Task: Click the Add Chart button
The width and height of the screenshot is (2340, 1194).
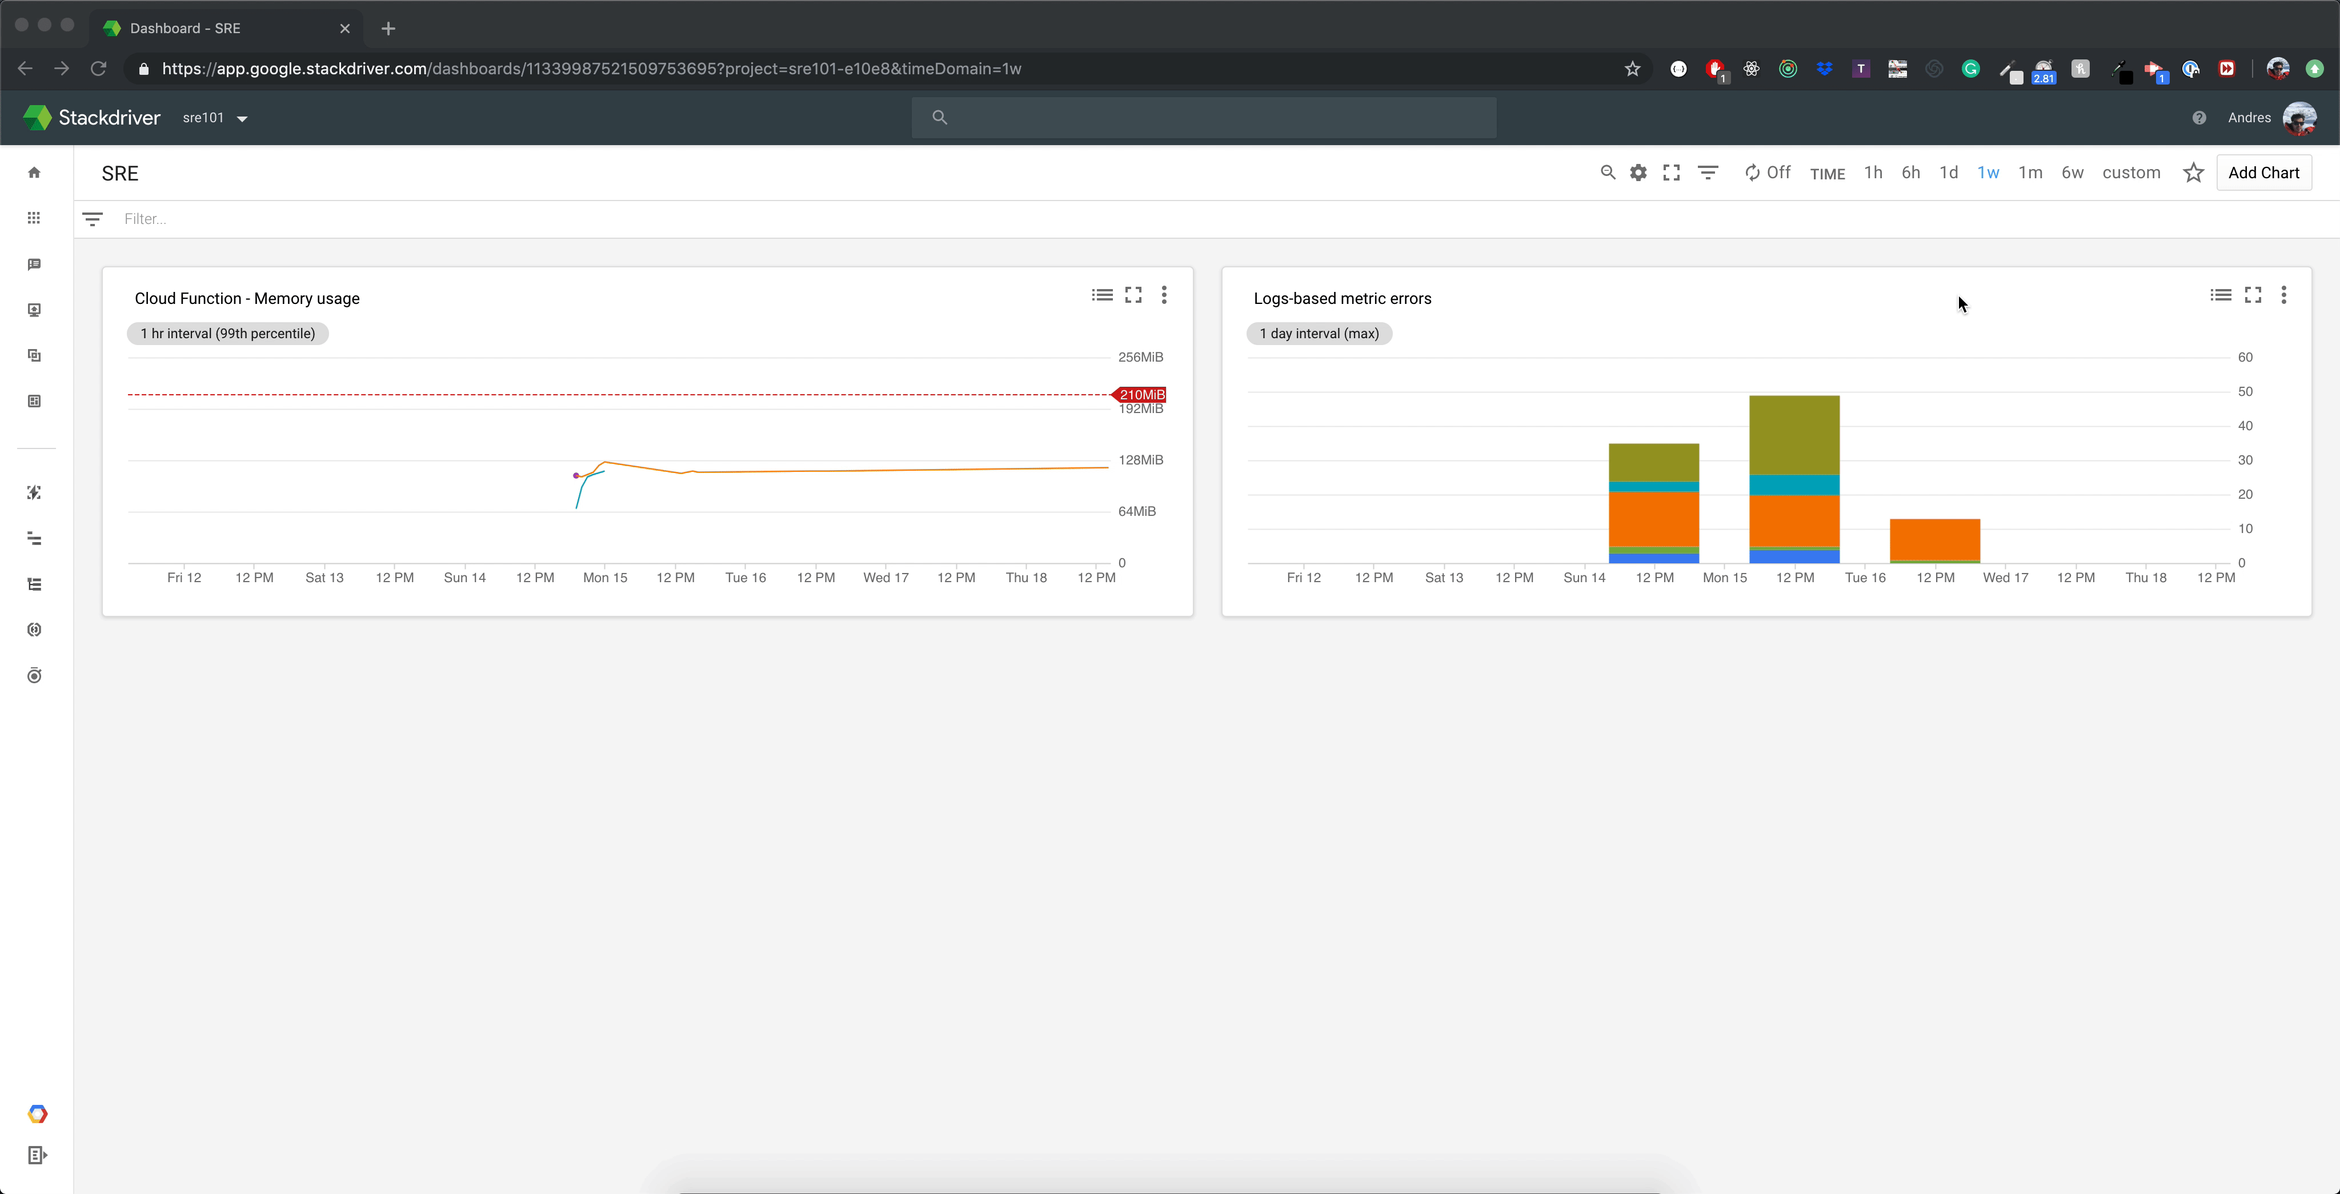Action: (2263, 173)
